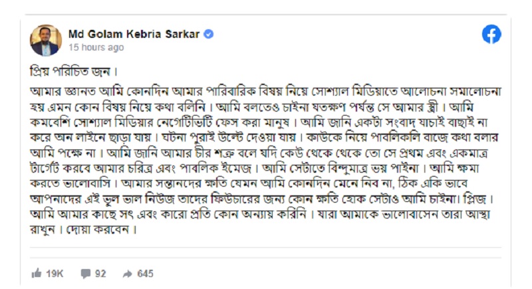This screenshot has width=532, height=289.
Task: View the 19K likes count
Action: click(x=55, y=274)
